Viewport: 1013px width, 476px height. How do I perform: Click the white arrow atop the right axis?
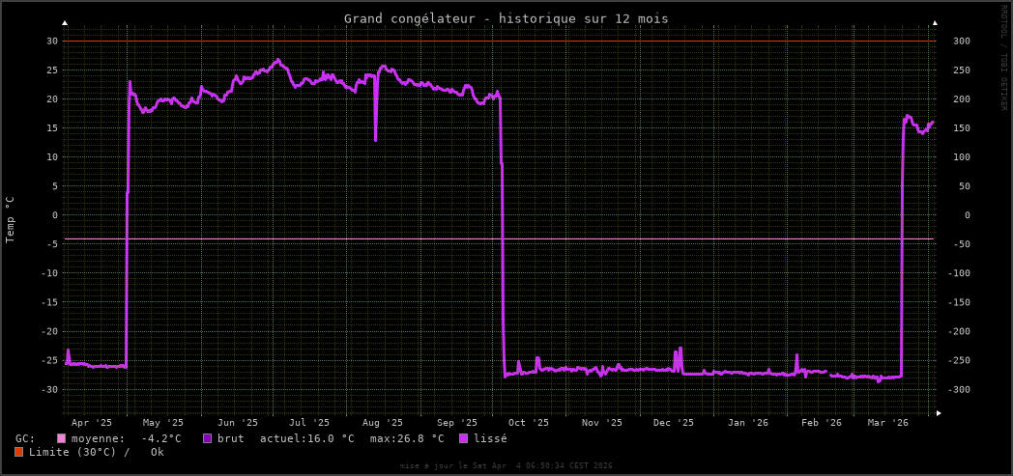point(935,22)
